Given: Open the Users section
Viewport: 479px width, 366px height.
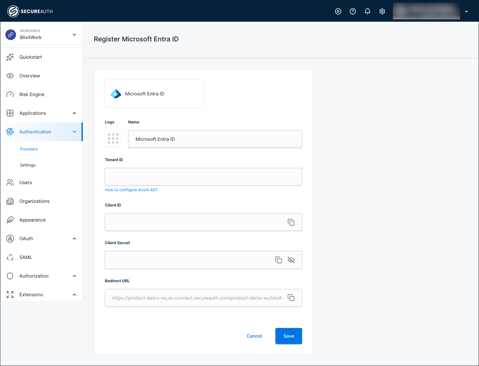Looking at the screenshot, I should 42,182.
